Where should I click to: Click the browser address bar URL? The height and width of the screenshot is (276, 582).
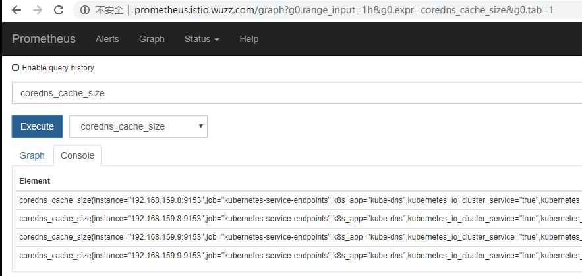tap(343, 10)
